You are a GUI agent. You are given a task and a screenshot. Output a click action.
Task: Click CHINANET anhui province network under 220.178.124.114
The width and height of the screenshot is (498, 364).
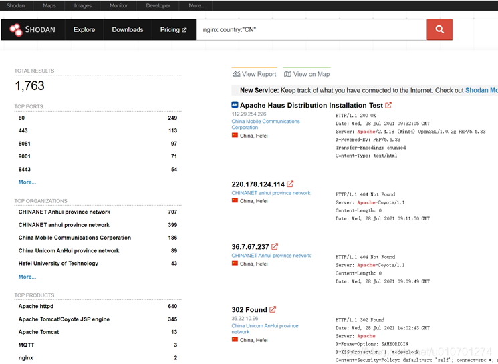(x=271, y=193)
